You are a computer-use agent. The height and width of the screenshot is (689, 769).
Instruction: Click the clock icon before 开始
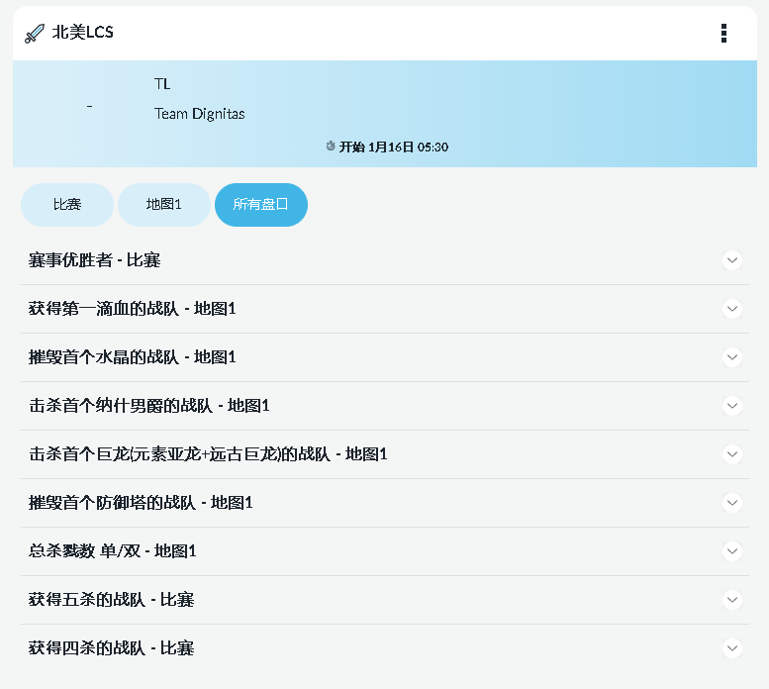point(331,147)
